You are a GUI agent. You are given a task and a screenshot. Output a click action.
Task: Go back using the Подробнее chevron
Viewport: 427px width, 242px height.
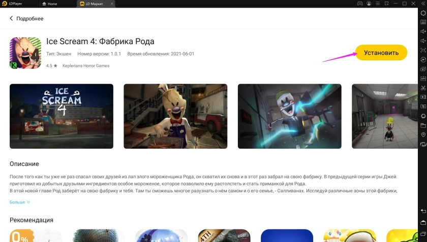tap(12, 19)
